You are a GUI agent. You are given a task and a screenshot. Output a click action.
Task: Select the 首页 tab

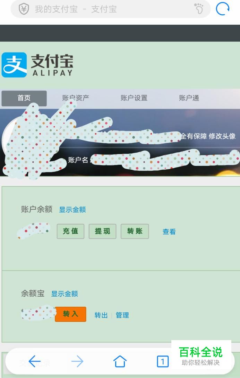click(24, 98)
